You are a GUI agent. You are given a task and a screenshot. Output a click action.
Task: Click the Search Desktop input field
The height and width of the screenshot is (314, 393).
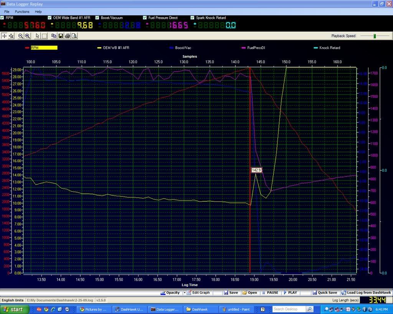tap(289, 309)
